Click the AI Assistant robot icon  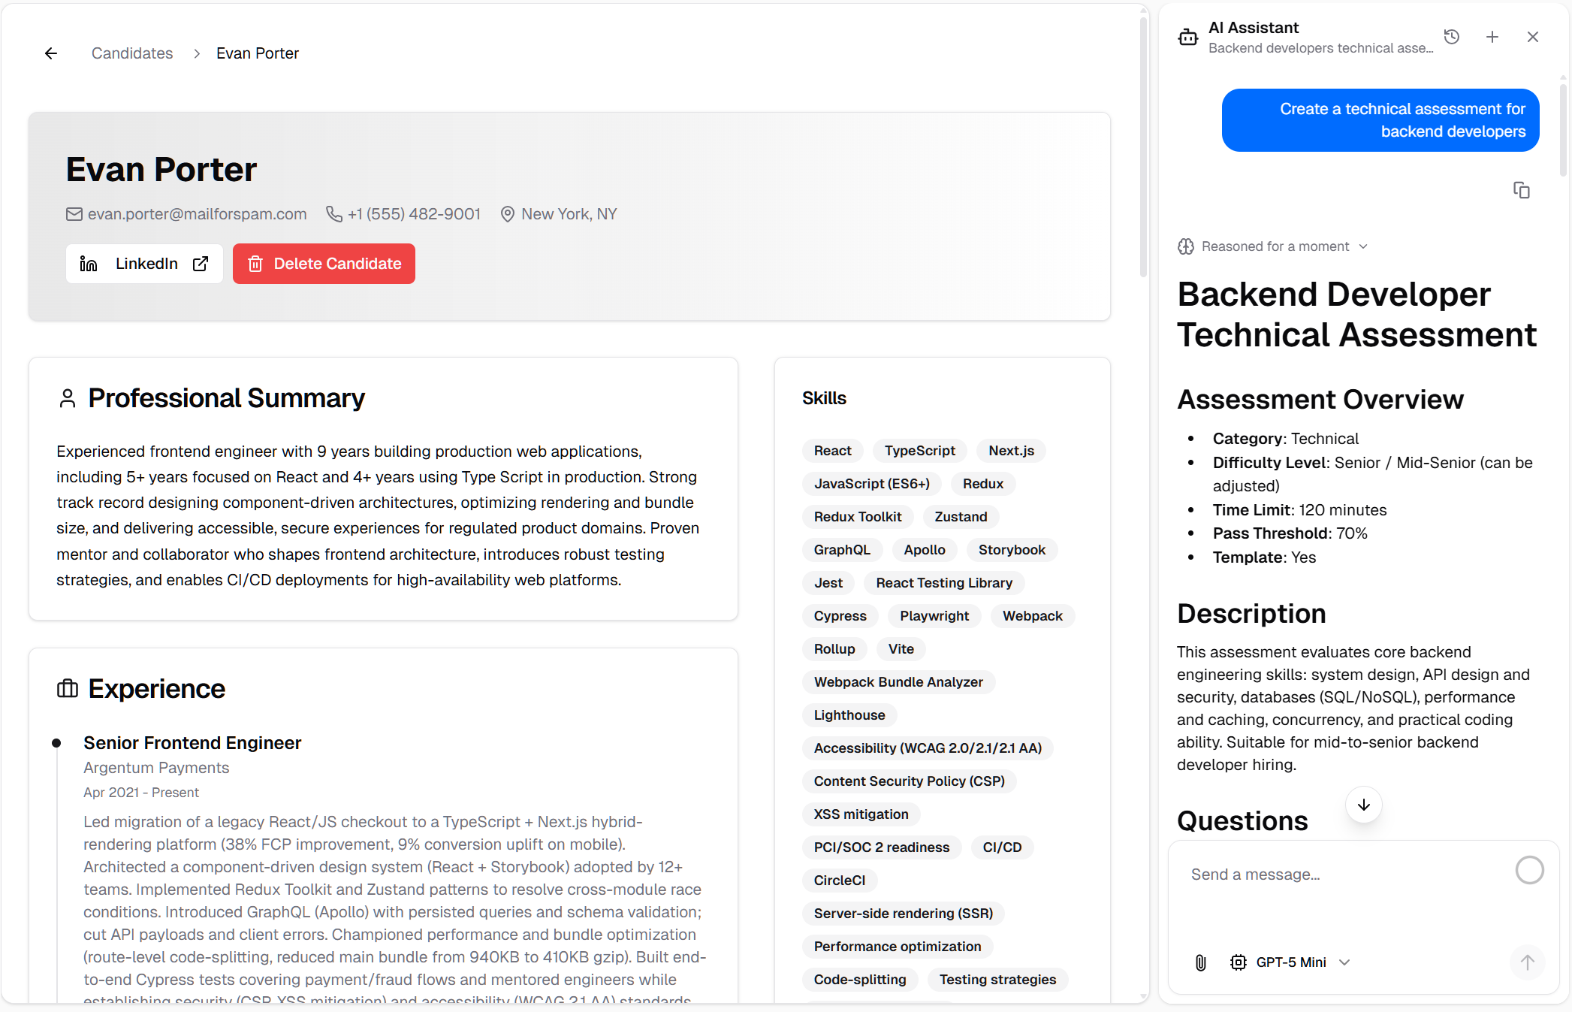1188,37
